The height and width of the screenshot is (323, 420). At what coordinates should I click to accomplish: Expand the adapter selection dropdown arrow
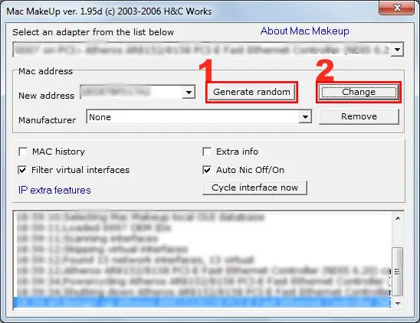point(398,50)
